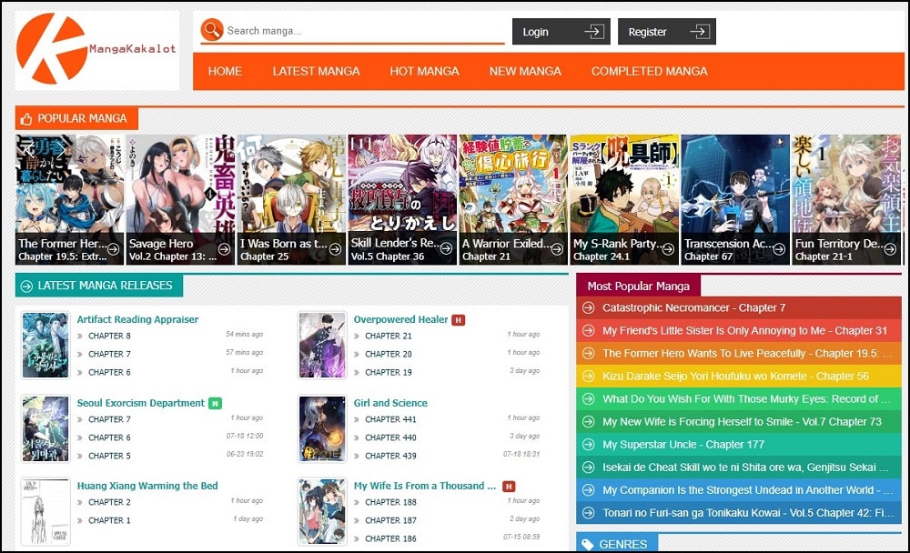Open My Wife Is From a Thousand cover
The image size is (910, 553).
[x=322, y=512]
